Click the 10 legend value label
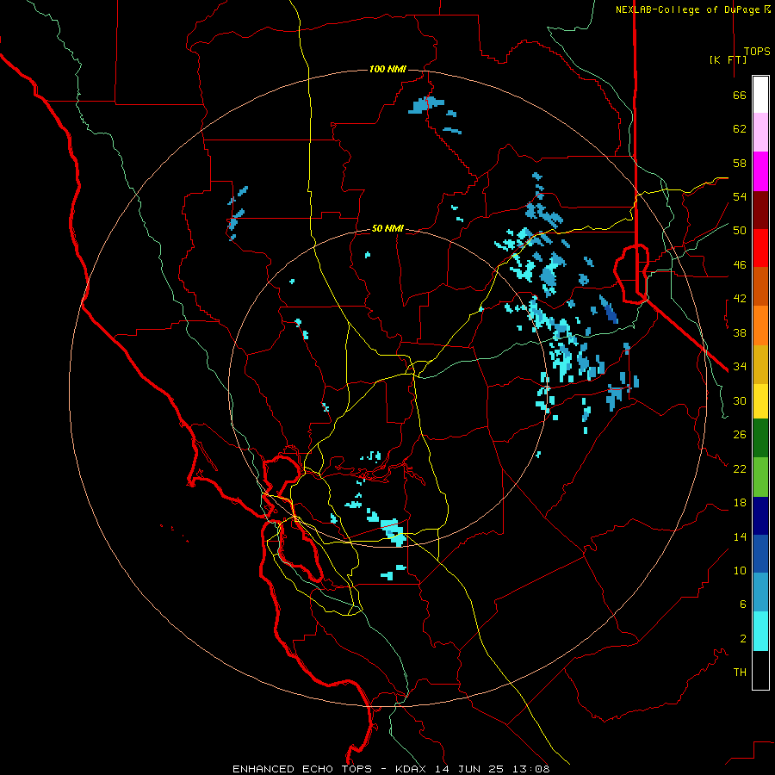Image resolution: width=775 pixels, height=775 pixels. [740, 570]
